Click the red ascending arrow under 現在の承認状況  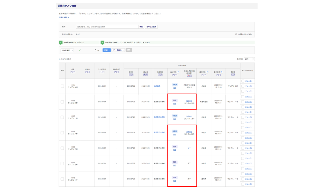(188, 76)
